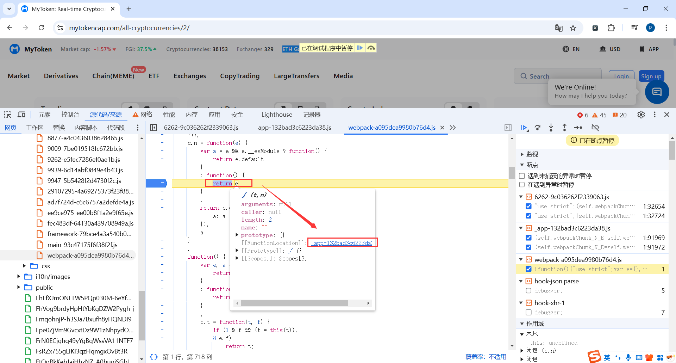676x363 pixels.
Task: Switch to the 控制台 console tab
Action: [70, 115]
